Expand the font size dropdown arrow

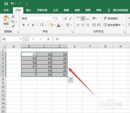[x=62, y=18]
